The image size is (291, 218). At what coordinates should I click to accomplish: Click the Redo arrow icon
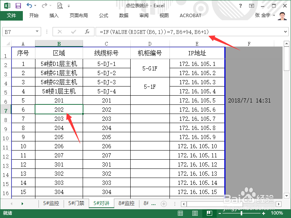[44, 6]
